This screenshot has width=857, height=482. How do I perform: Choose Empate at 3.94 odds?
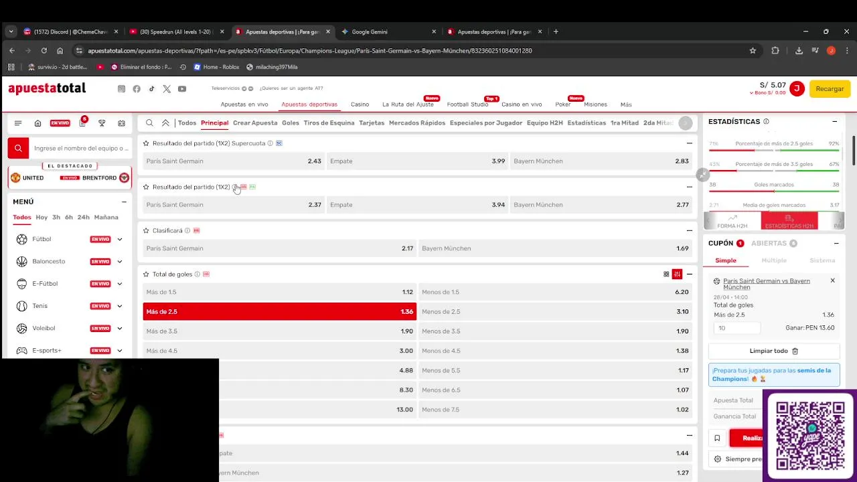[417, 205]
